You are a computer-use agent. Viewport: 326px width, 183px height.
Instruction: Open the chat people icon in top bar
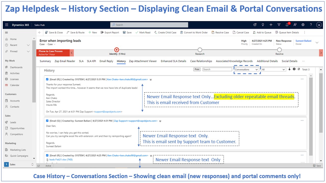coord(295,25)
